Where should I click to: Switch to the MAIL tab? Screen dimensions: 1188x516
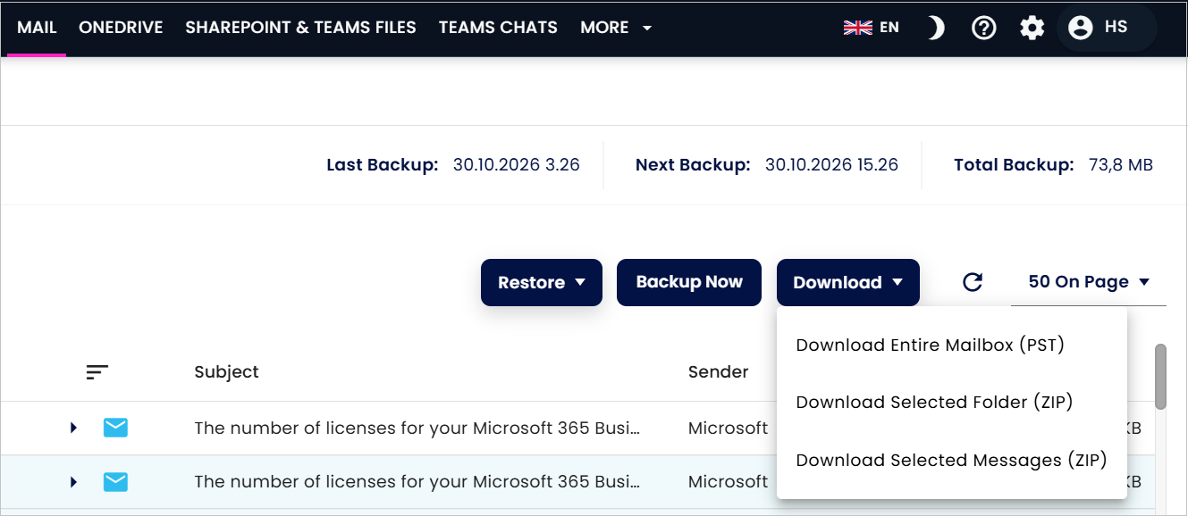pos(37,28)
